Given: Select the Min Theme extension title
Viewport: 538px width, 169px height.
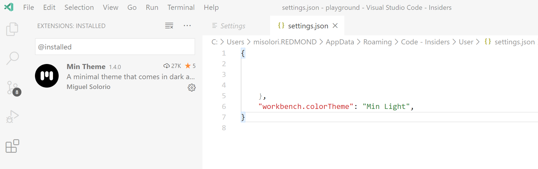Looking at the screenshot, I should [86, 67].
